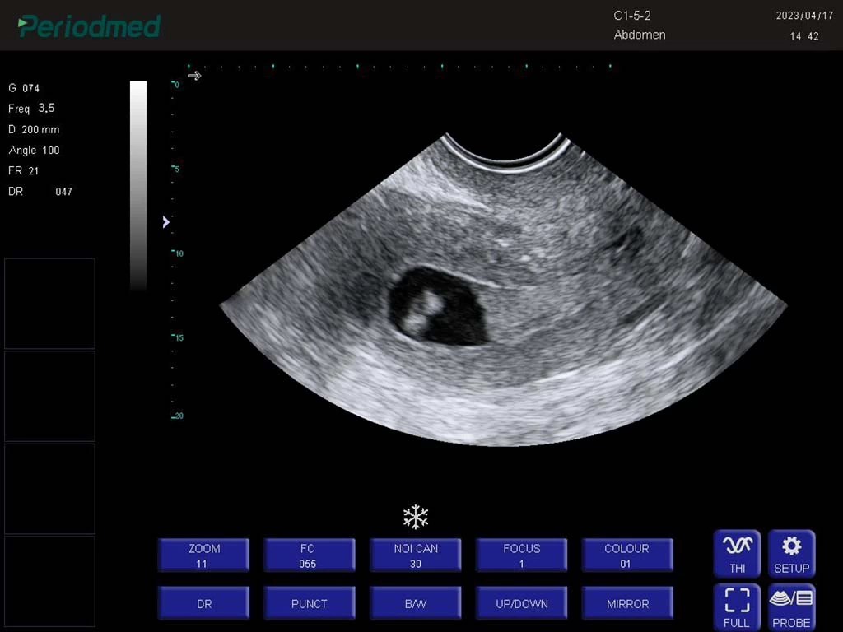Select the focus position arrow on depth scale
The width and height of the screenshot is (843, 632).
click(x=165, y=222)
